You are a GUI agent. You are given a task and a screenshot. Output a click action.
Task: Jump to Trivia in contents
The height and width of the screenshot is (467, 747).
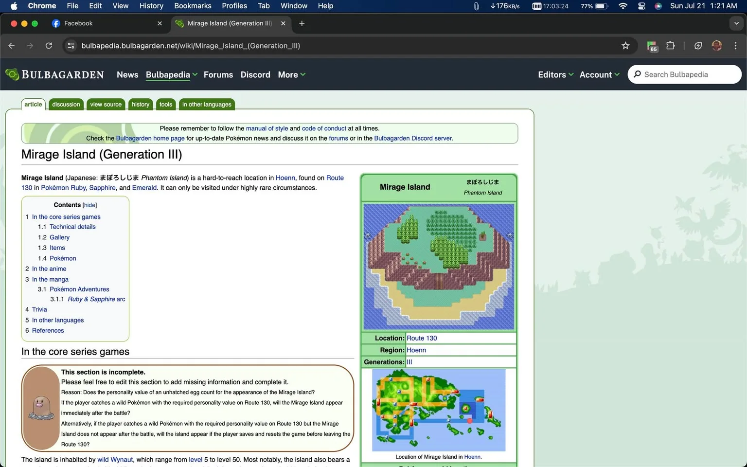tap(39, 309)
